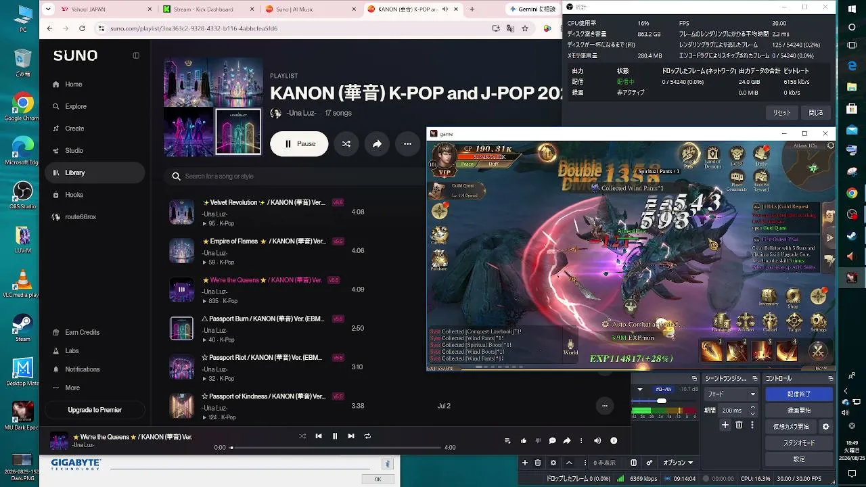Toggle repeat in the Suno player bar

tap(367, 436)
